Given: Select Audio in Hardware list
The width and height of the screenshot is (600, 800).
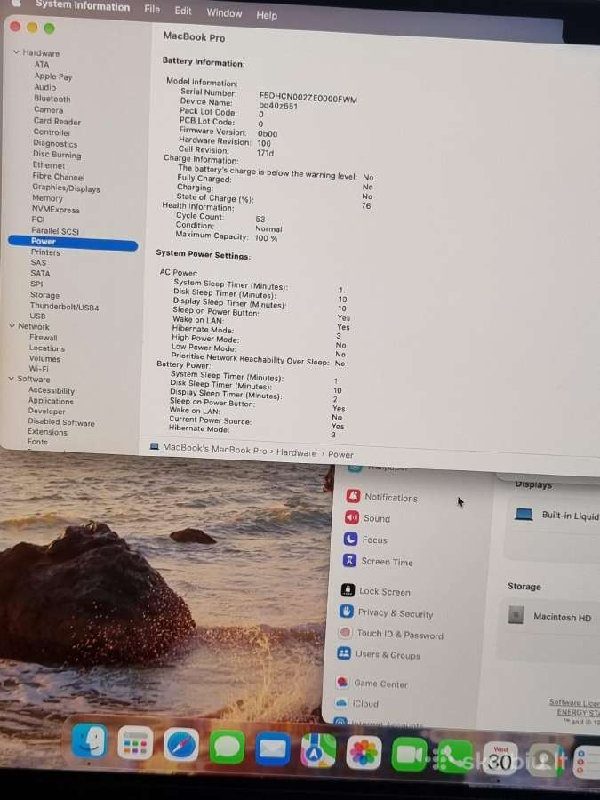Looking at the screenshot, I should pos(45,87).
